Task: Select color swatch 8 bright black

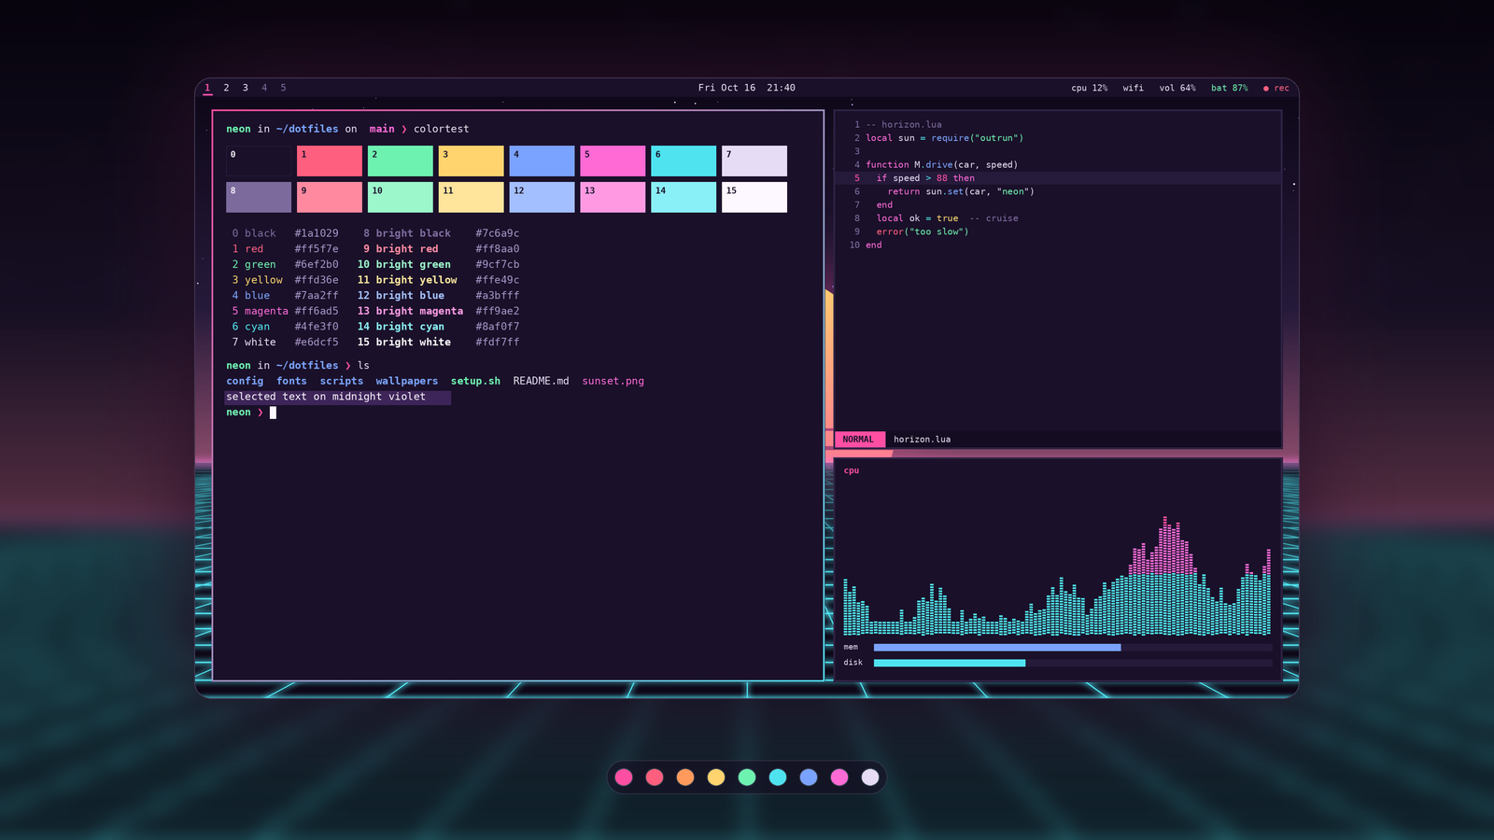Action: coord(259,197)
